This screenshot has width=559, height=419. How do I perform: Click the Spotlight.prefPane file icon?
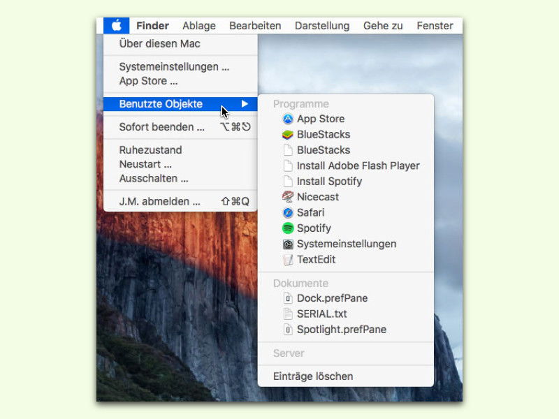pyautogui.click(x=288, y=330)
